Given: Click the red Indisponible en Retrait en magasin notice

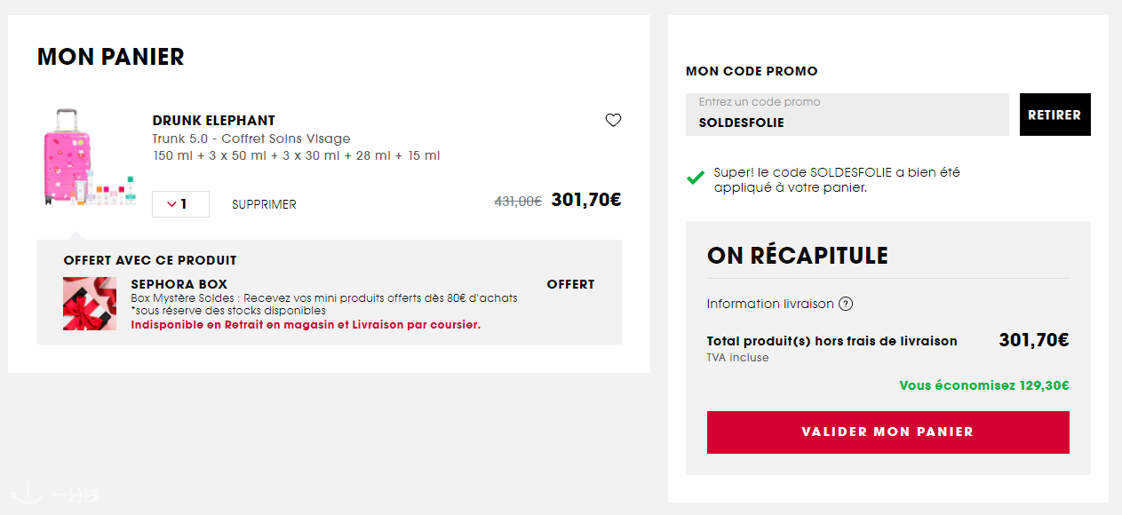Looking at the screenshot, I should click(x=306, y=325).
